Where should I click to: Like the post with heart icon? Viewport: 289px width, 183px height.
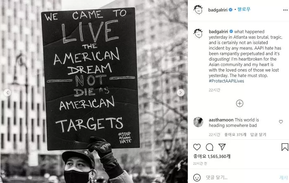[x=197, y=147]
